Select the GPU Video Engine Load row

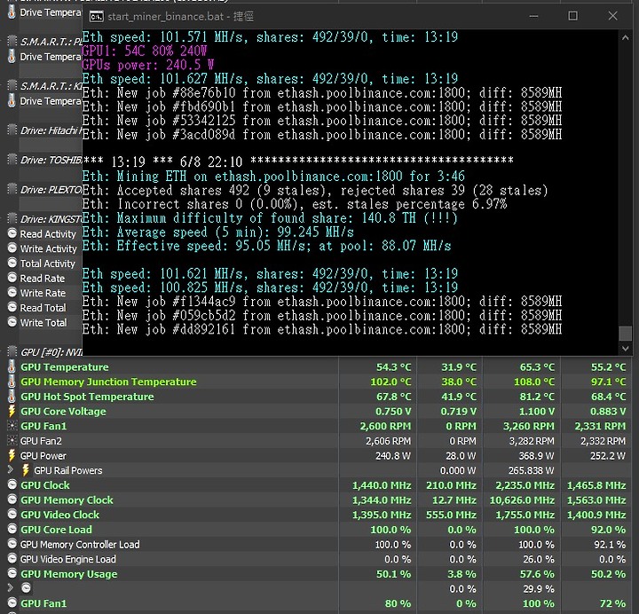[x=319, y=559]
